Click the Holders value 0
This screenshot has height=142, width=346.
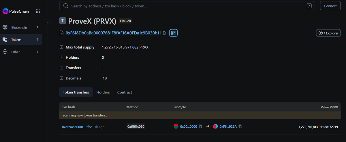(x=103, y=57)
